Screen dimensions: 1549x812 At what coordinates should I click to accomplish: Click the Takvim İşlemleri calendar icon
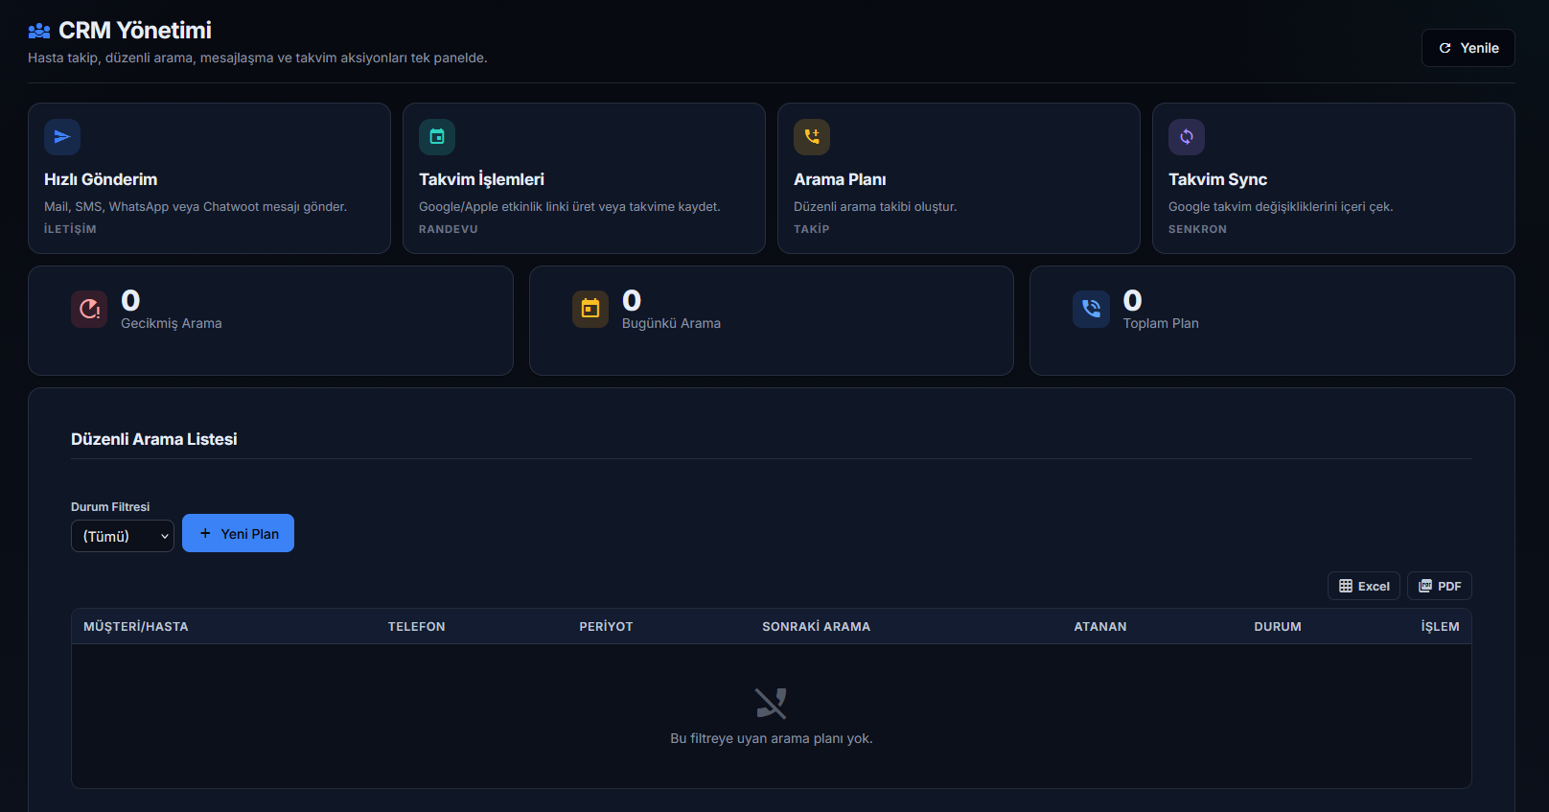coord(437,137)
